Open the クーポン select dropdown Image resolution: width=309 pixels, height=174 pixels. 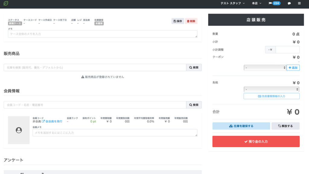click(x=265, y=68)
